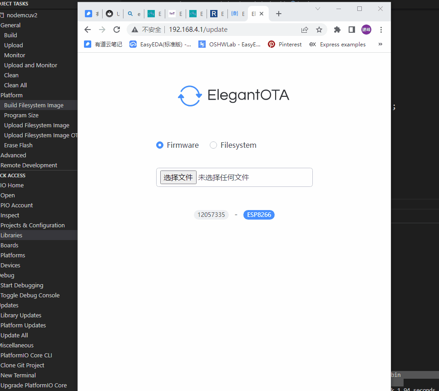Switch to the tab with blue R icon
This screenshot has width=439, height=391.
pyautogui.click(x=214, y=14)
